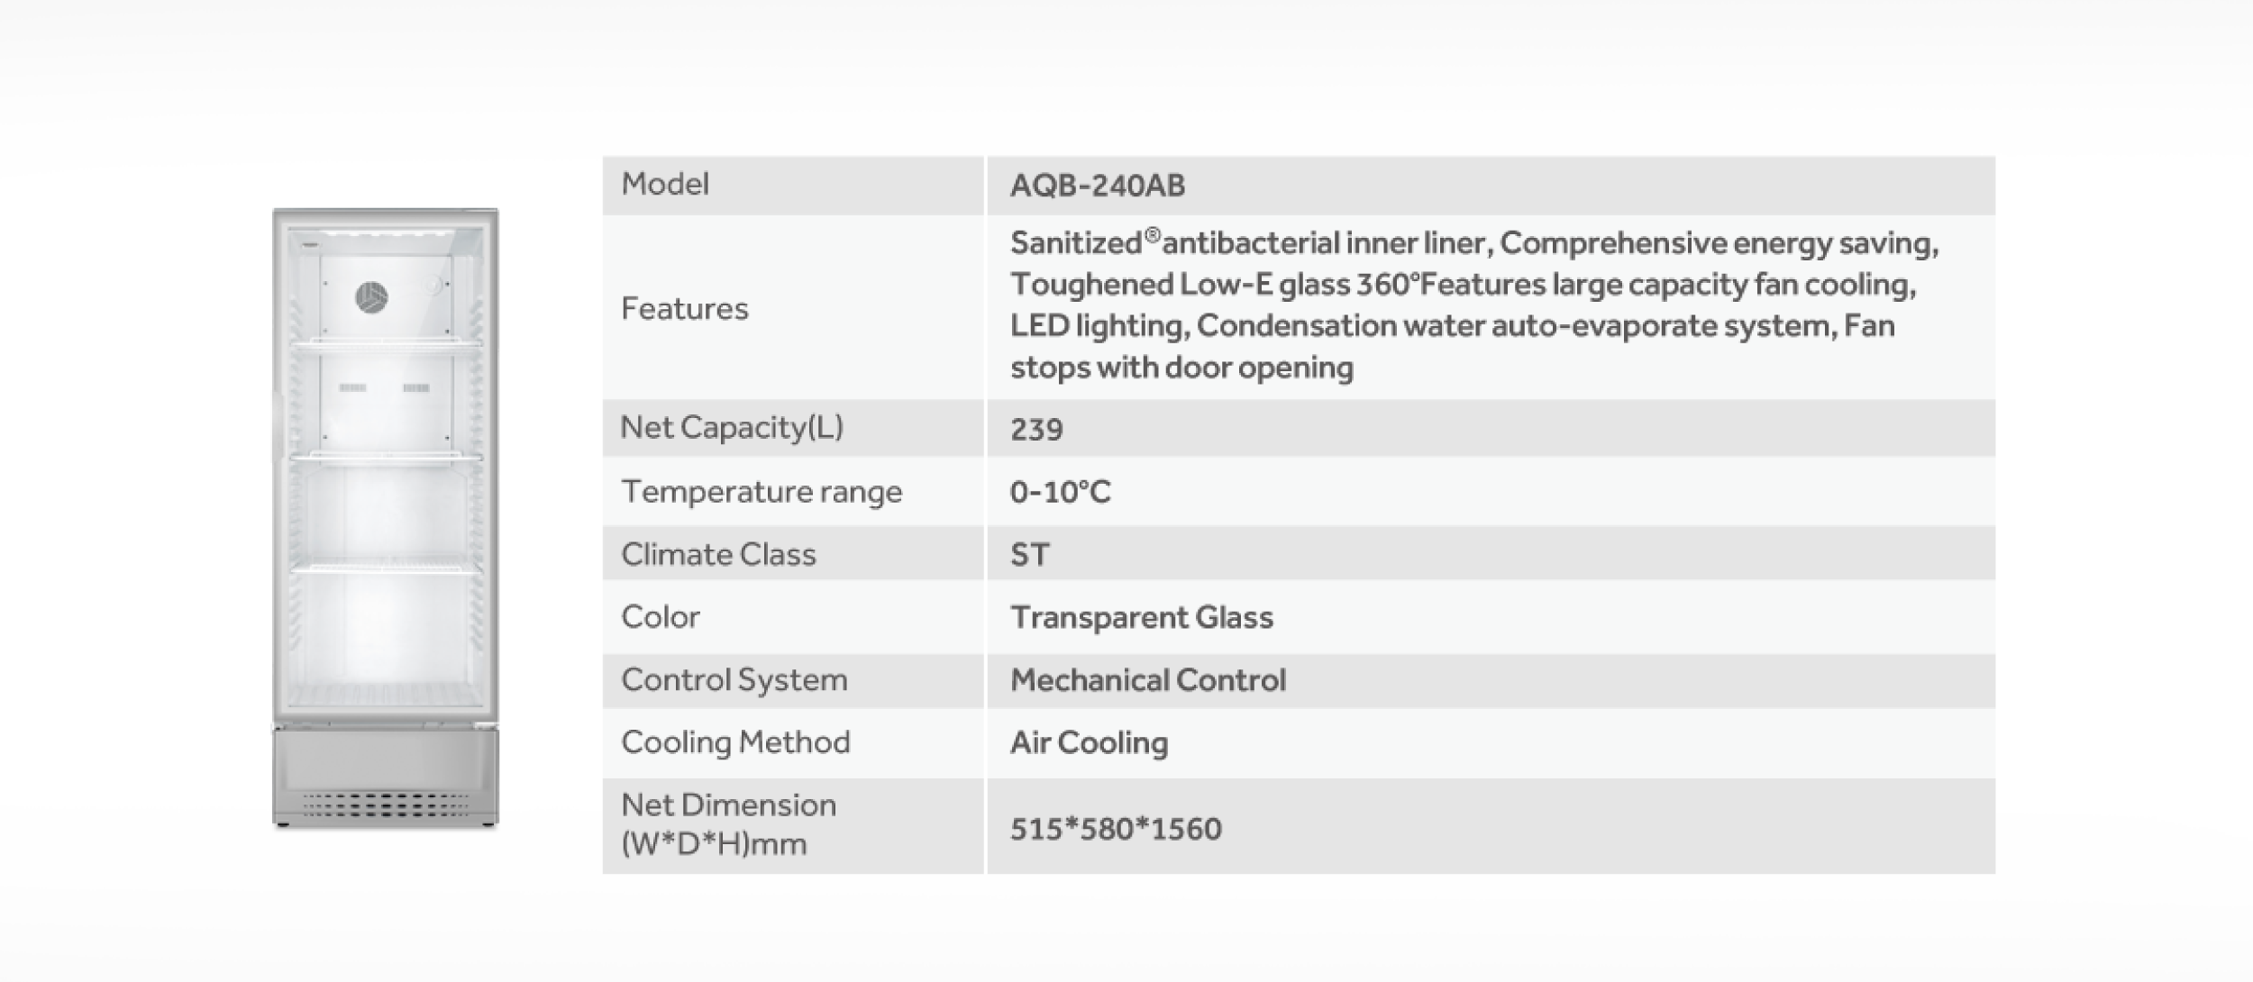
Task: Select the Climate Class label
Action: pyautogui.click(x=718, y=554)
